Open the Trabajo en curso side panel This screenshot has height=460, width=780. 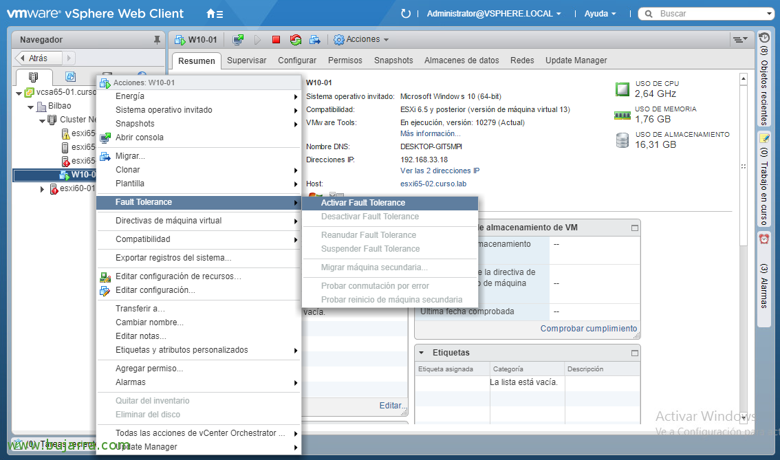coord(764,179)
